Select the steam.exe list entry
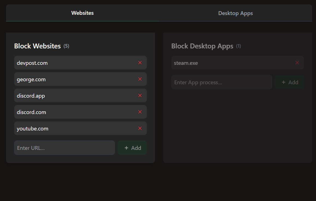The width and height of the screenshot is (316, 201). (x=238, y=63)
